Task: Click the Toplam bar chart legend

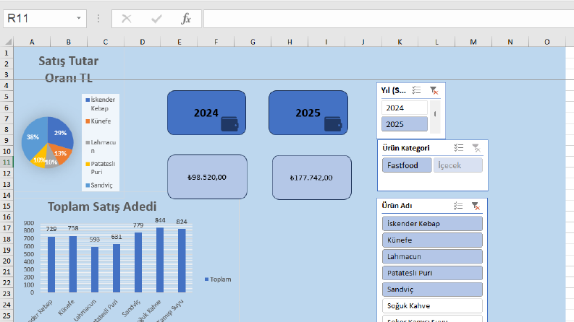Action: tap(218, 279)
